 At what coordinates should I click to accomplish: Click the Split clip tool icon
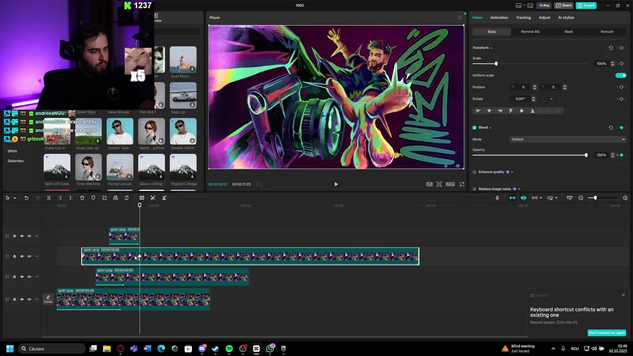tap(48, 198)
